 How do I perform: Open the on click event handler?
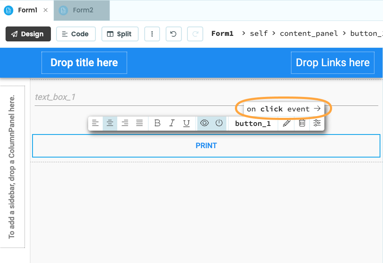pos(283,109)
